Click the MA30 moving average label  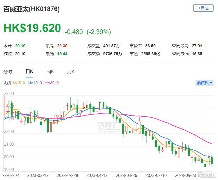(x=51, y=83)
